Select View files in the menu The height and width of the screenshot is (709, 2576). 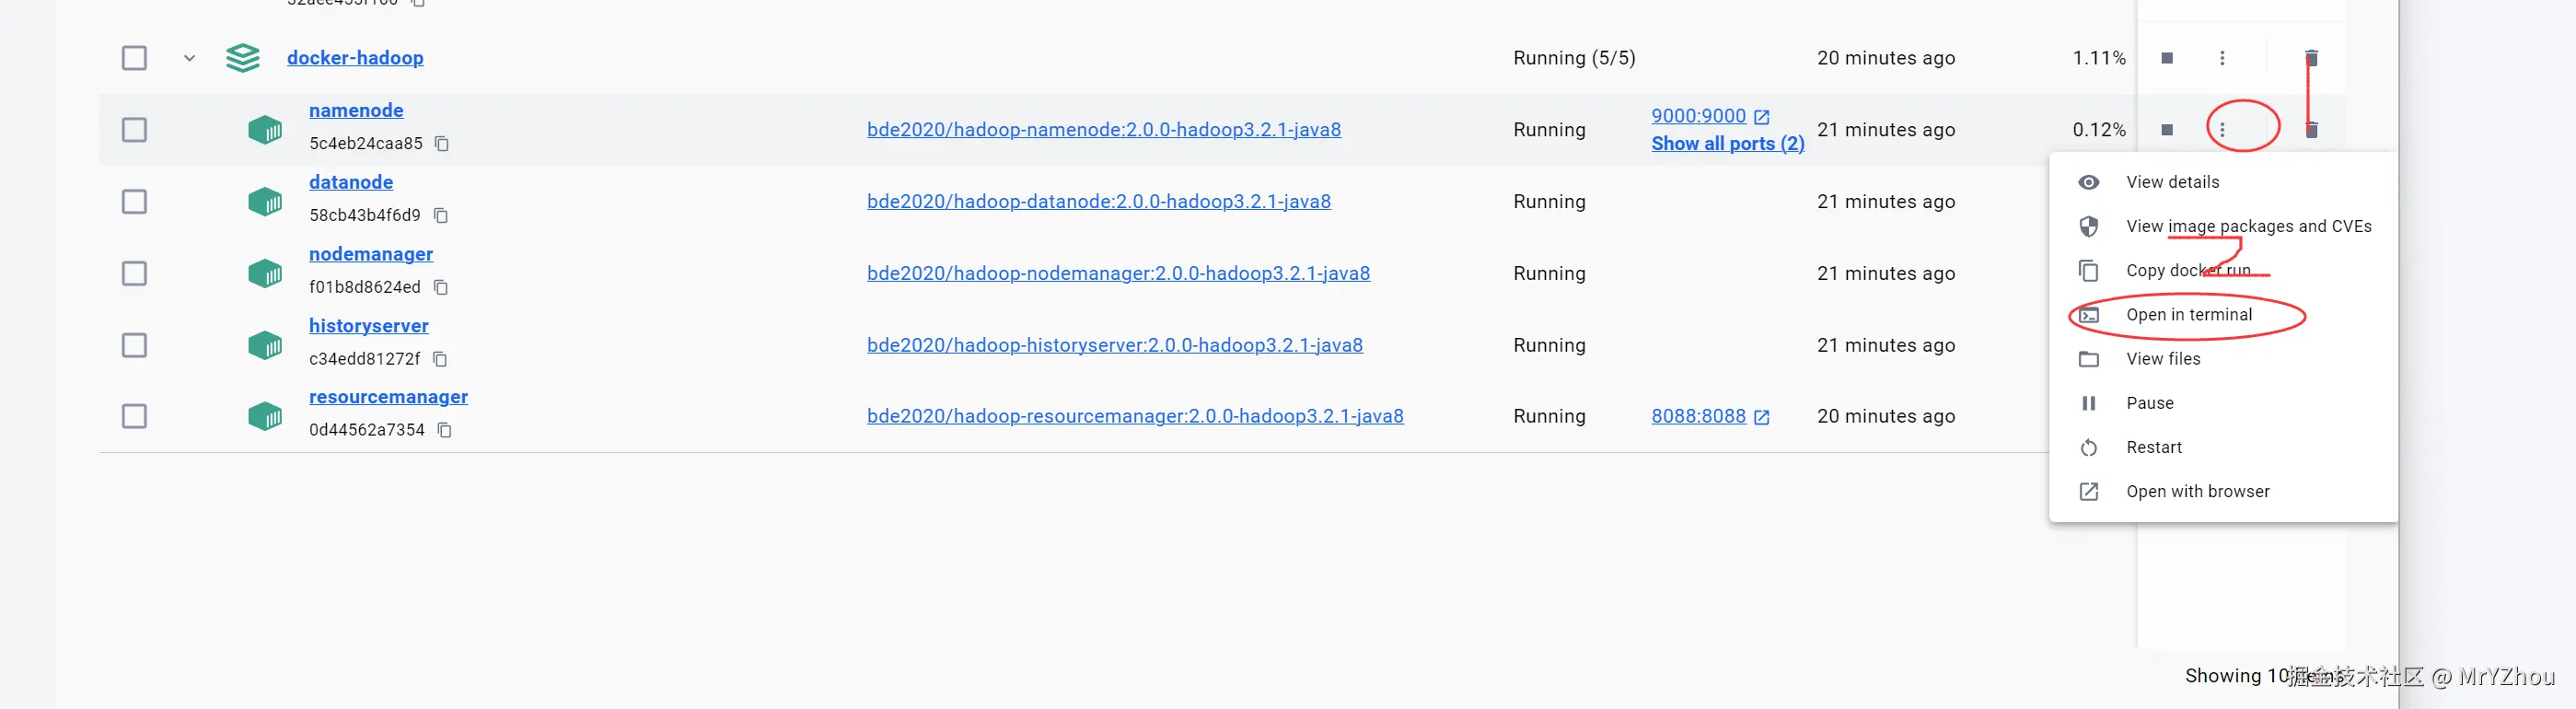pos(2162,359)
